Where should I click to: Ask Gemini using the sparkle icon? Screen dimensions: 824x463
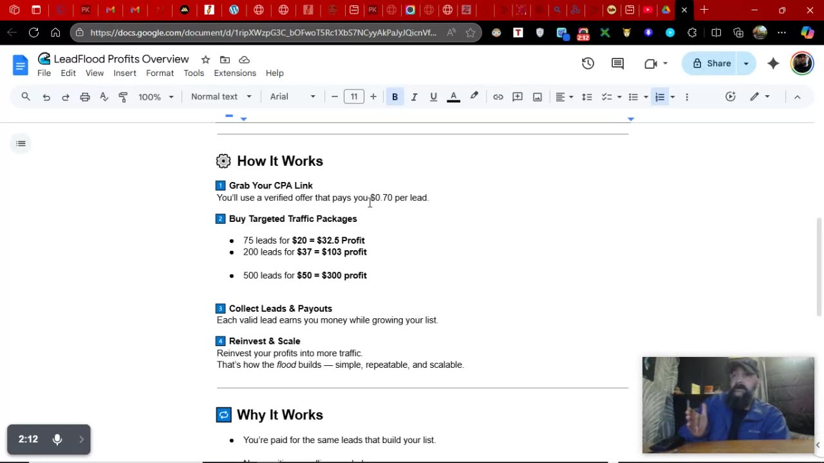click(x=773, y=63)
